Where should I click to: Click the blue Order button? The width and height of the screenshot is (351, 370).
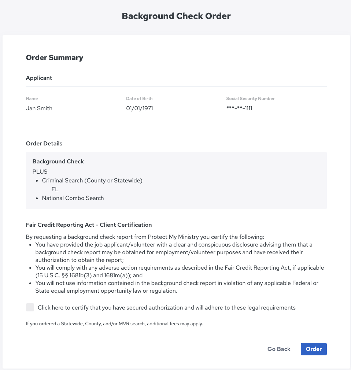[314, 349]
